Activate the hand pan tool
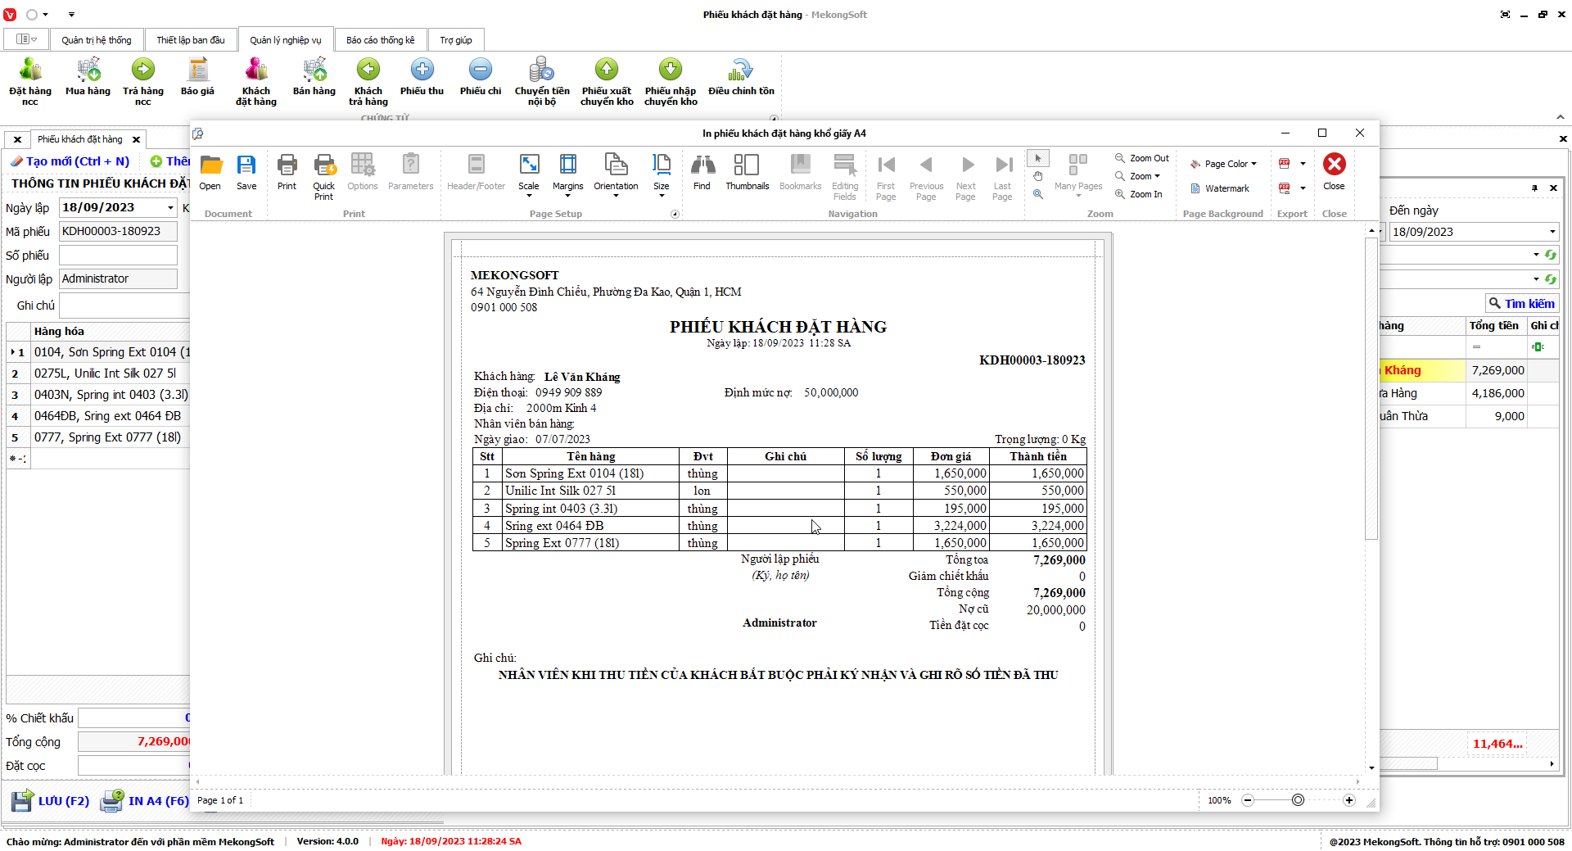This screenshot has height=851, width=1572. tap(1037, 176)
